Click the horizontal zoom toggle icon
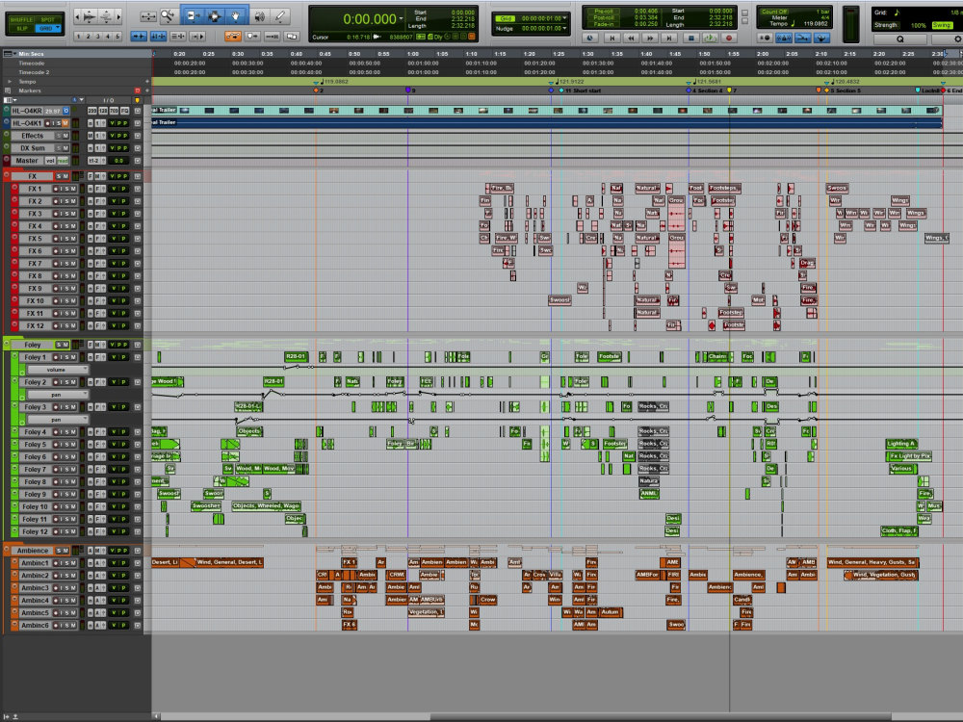This screenshot has width=963, height=722. click(148, 16)
